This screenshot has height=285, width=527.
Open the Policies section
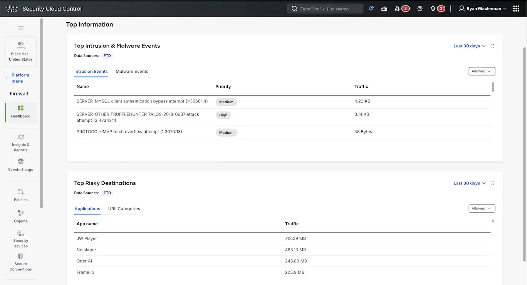(x=20, y=194)
